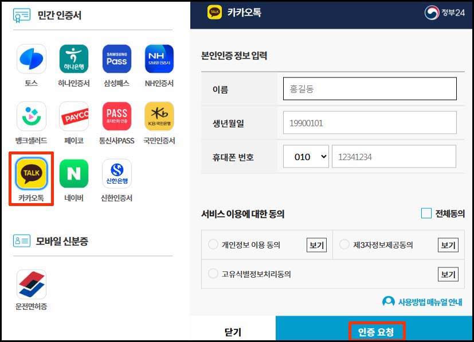Image resolution: width=474 pixels, height=342 pixels.
Task: Click the 모바일 신분증 ID card heading icon
Action: pyautogui.click(x=22, y=241)
